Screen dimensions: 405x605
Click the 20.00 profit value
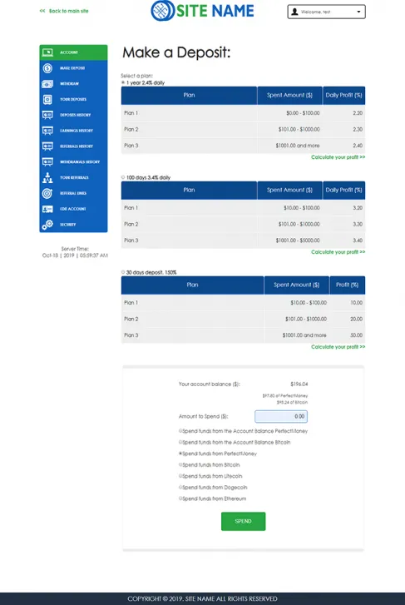[x=357, y=319]
